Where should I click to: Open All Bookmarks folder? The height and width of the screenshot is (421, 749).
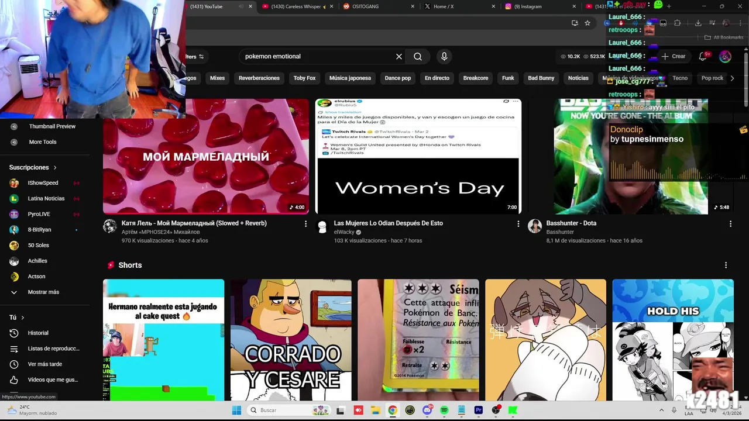724,37
